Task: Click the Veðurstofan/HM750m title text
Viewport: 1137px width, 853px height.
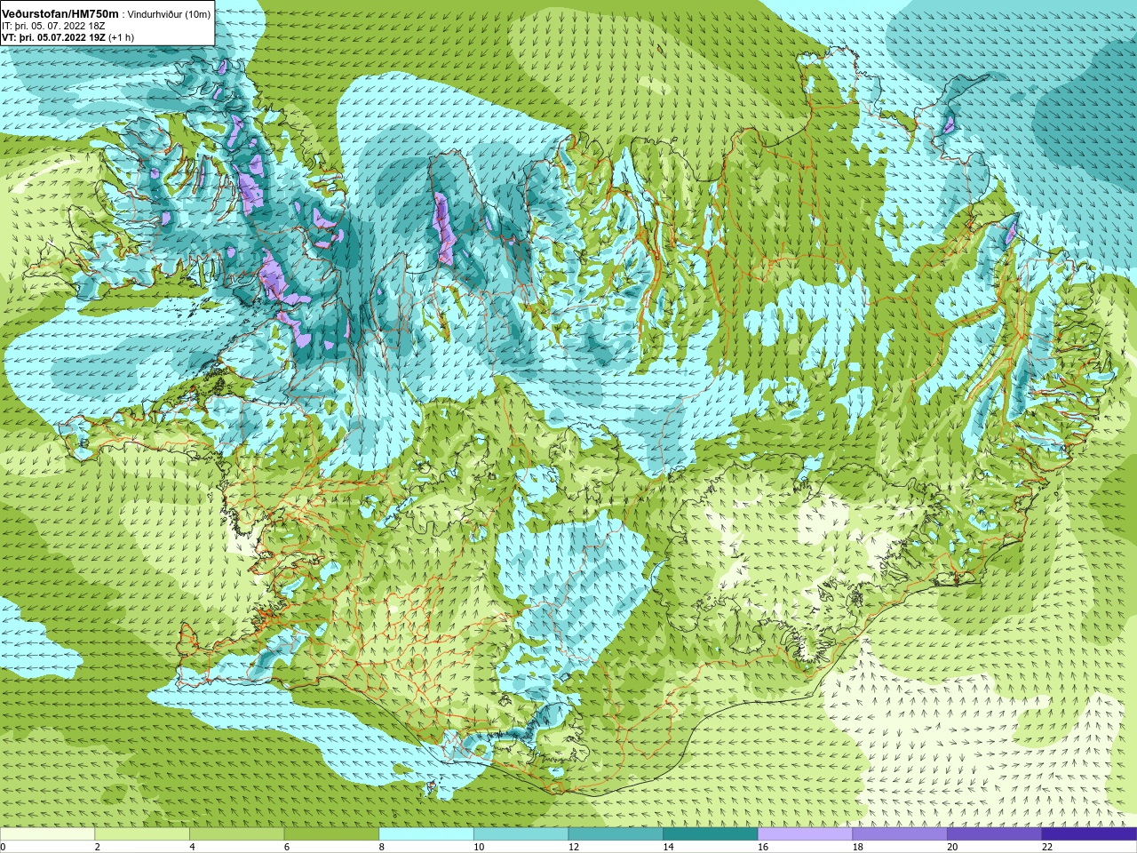Action: click(x=60, y=13)
